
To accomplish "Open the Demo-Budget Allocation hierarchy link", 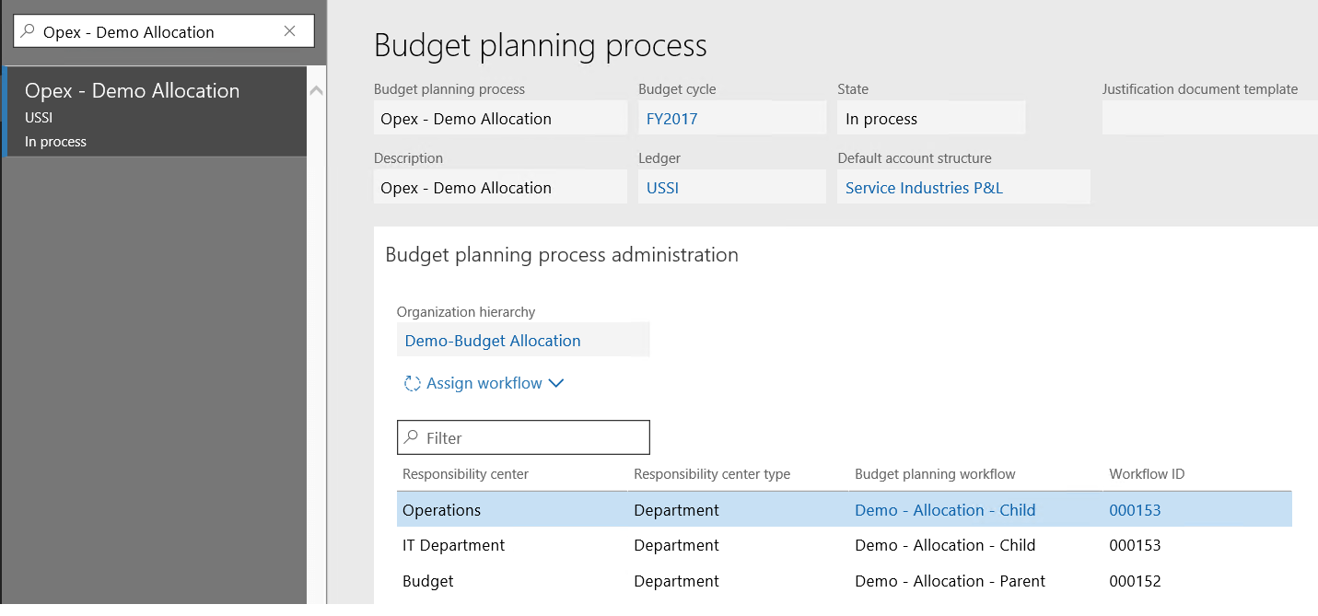I will tap(492, 340).
